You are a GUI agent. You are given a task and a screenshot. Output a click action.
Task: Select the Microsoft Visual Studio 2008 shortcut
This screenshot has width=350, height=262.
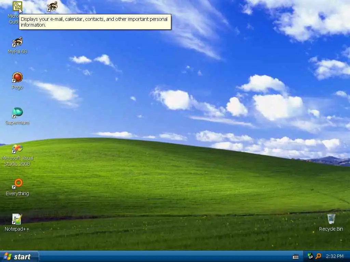(x=17, y=148)
